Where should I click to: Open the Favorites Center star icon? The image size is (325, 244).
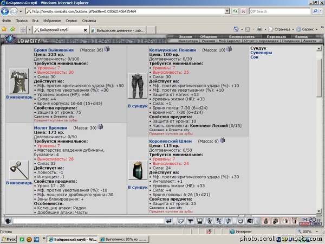click(4, 29)
